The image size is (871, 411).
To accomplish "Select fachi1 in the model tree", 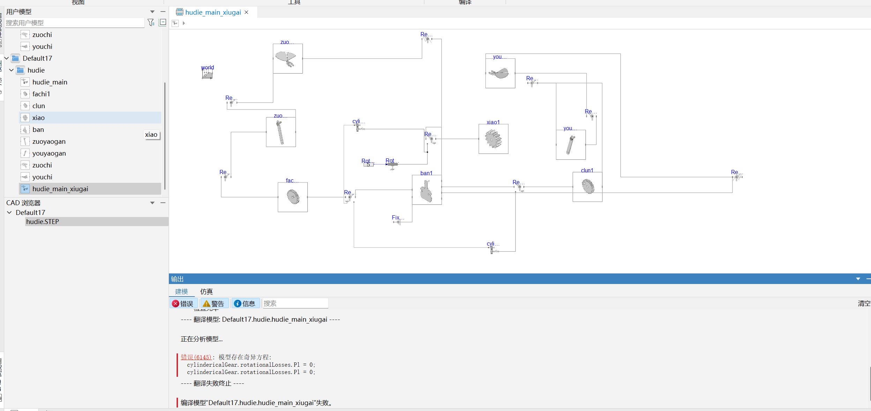I will coord(90,94).
